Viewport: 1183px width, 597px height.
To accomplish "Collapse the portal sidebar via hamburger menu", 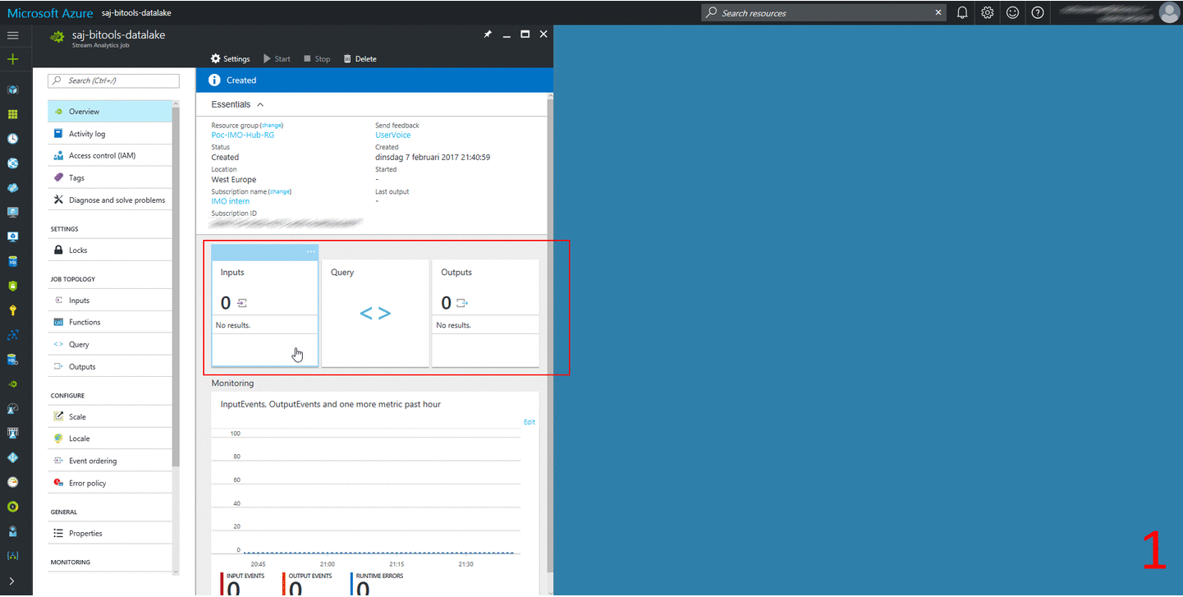I will [x=12, y=35].
